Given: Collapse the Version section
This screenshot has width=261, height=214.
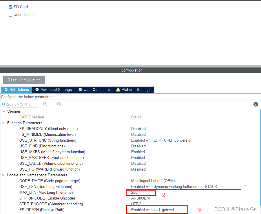Looking at the screenshot, I should click(4, 111).
